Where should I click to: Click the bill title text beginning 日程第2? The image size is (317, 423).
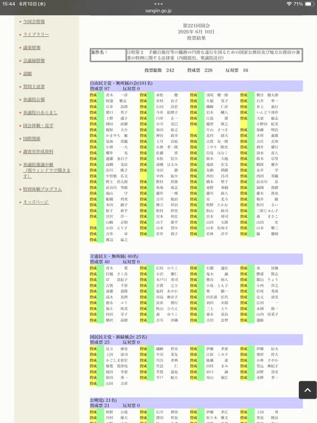click(x=214, y=55)
